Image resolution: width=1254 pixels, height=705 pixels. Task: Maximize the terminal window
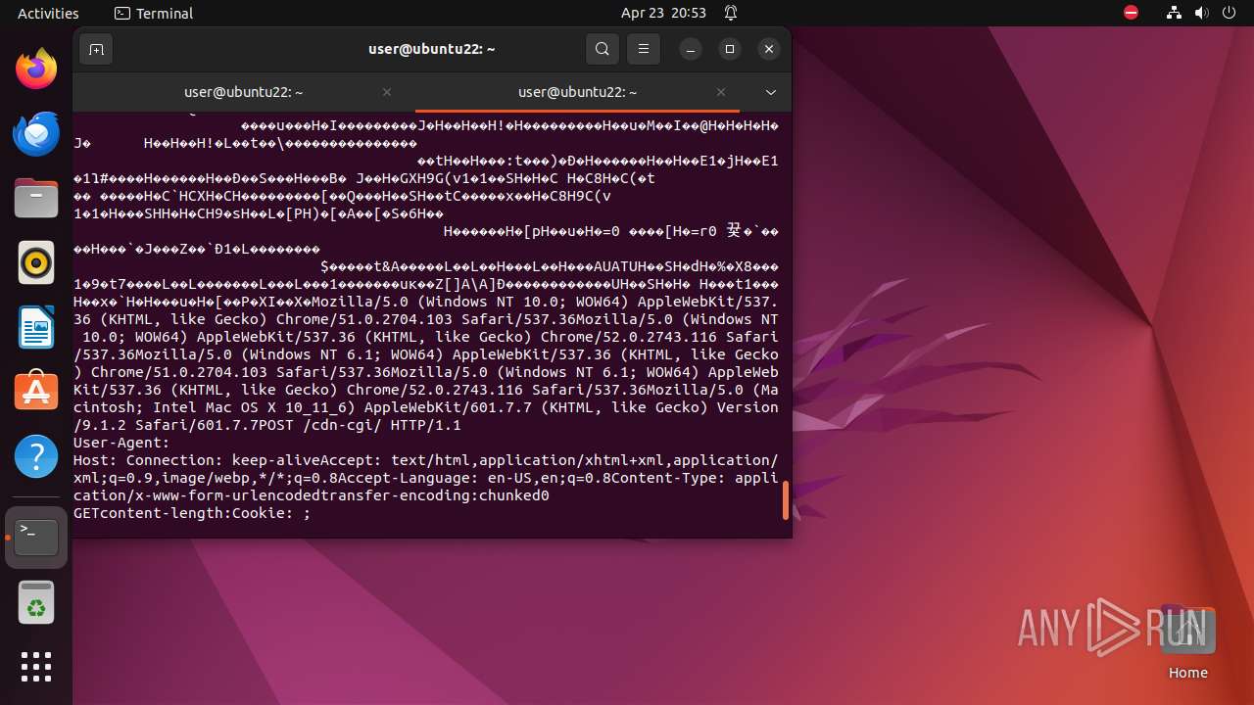(730, 49)
